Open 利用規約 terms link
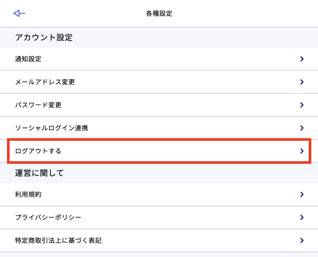 click(x=28, y=194)
